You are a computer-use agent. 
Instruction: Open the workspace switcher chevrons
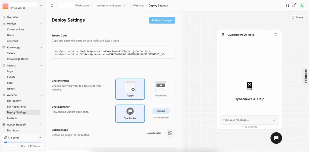click(x=41, y=6)
